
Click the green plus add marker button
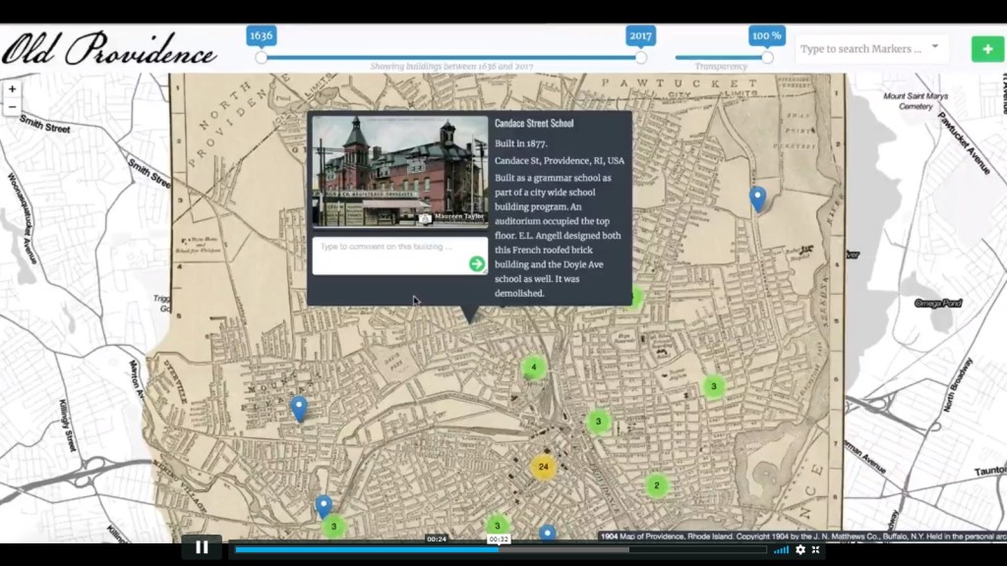tap(987, 48)
